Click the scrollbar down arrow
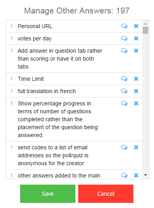 point(146,175)
